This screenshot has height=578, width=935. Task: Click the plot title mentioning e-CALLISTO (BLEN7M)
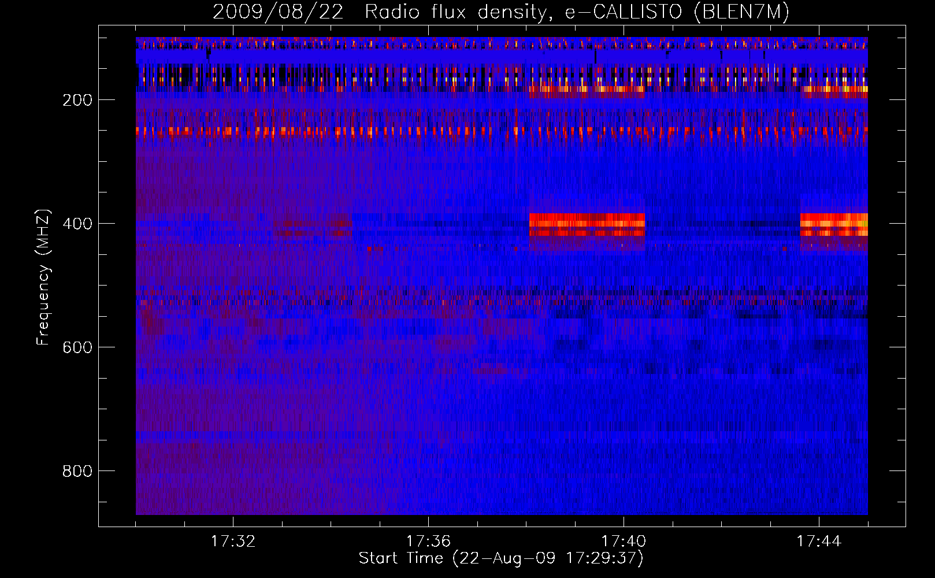click(x=500, y=12)
